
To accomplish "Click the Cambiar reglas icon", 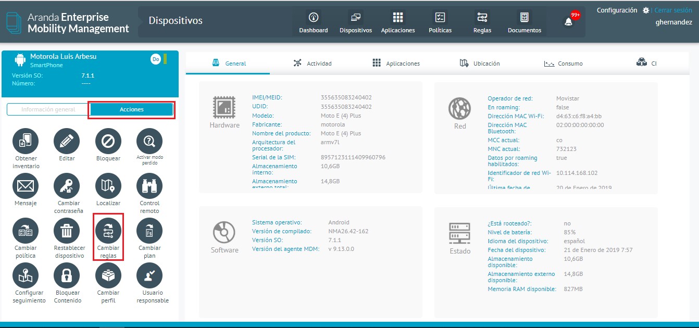I will tap(108, 231).
